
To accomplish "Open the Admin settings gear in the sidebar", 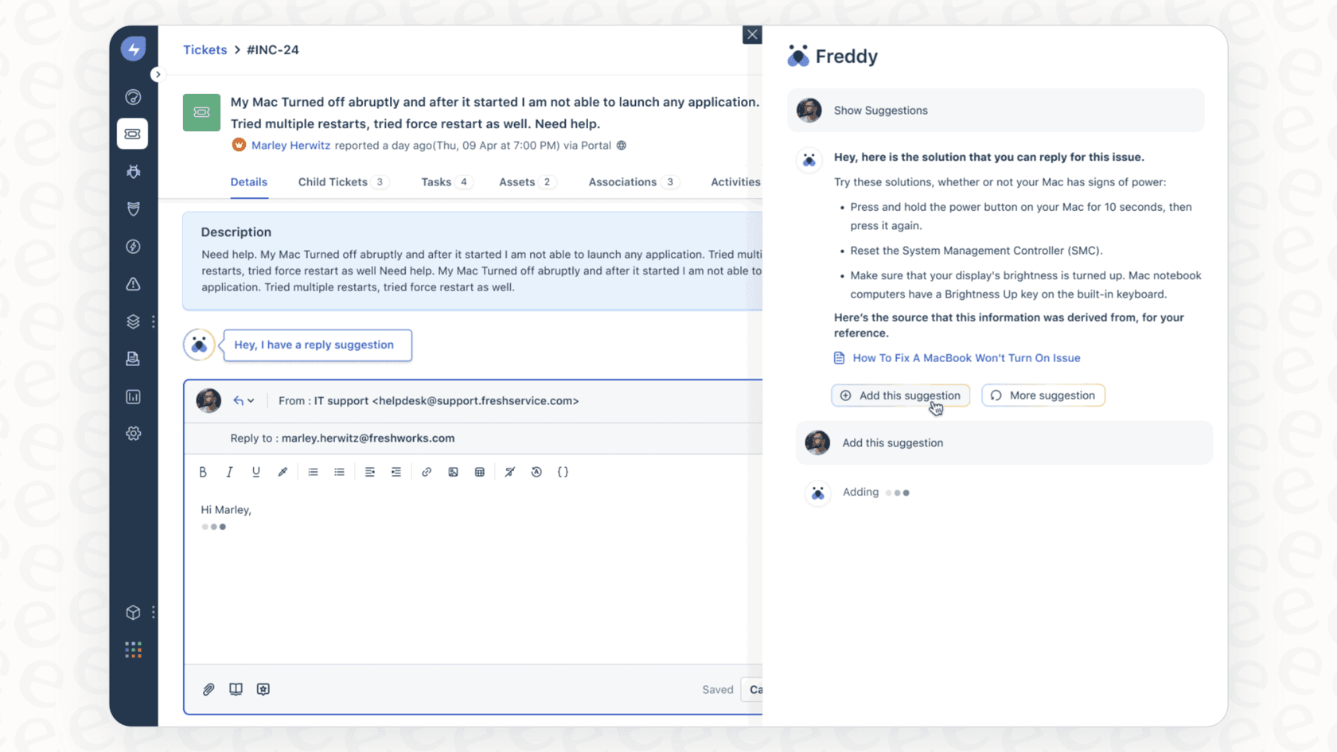I will pos(133,433).
